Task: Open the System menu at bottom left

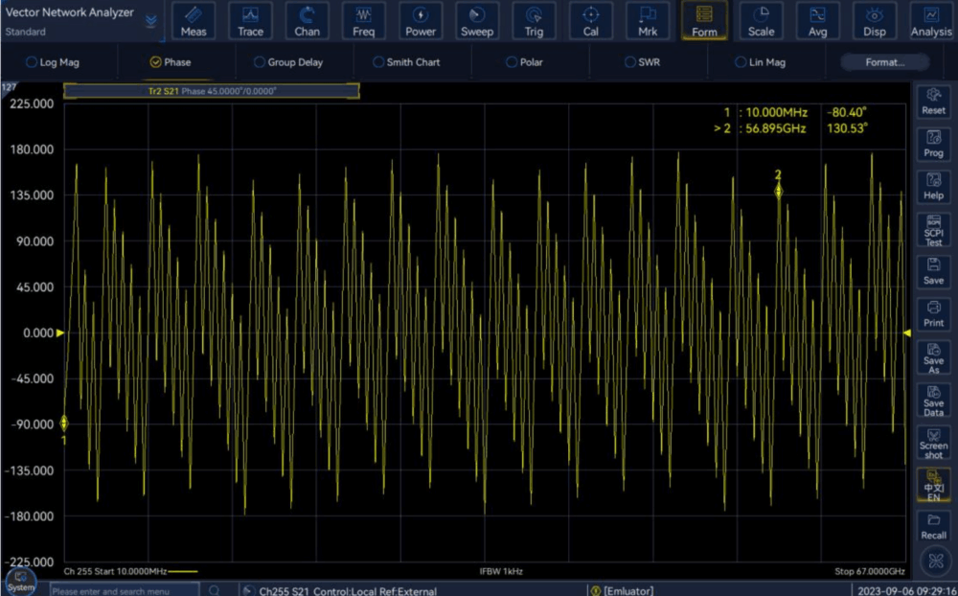Action: [20, 581]
